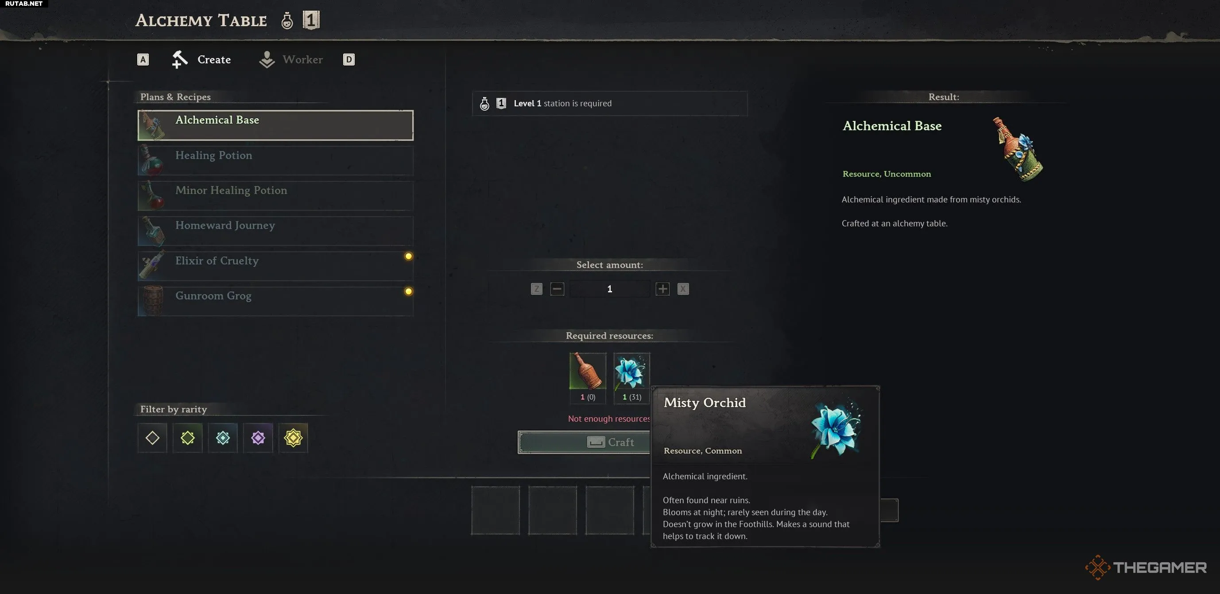Image resolution: width=1220 pixels, height=594 pixels.
Task: Set minimum amount with Z key icon
Action: pyautogui.click(x=537, y=289)
